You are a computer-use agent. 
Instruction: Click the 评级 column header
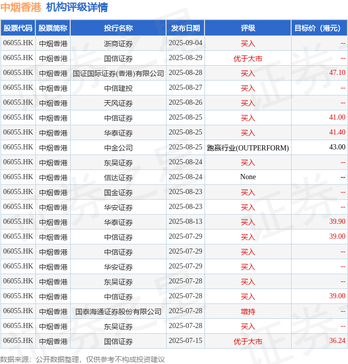[248, 28]
